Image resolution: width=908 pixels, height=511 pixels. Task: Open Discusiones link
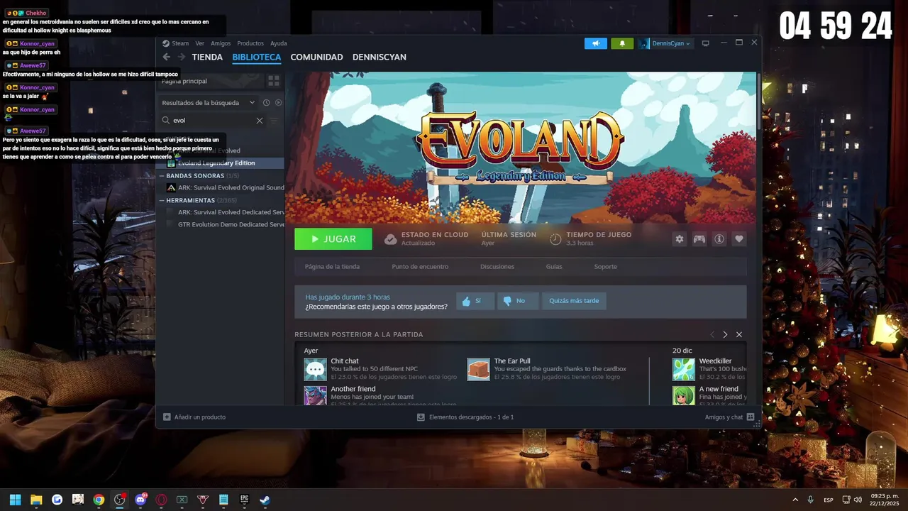(x=497, y=267)
